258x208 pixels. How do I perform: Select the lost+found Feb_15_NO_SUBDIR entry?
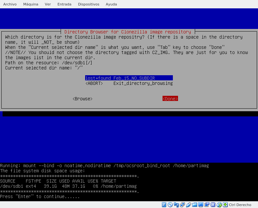(x=129, y=78)
